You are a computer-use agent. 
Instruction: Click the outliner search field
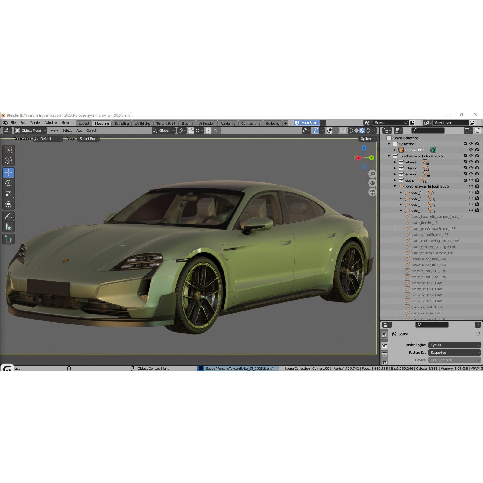point(428,130)
